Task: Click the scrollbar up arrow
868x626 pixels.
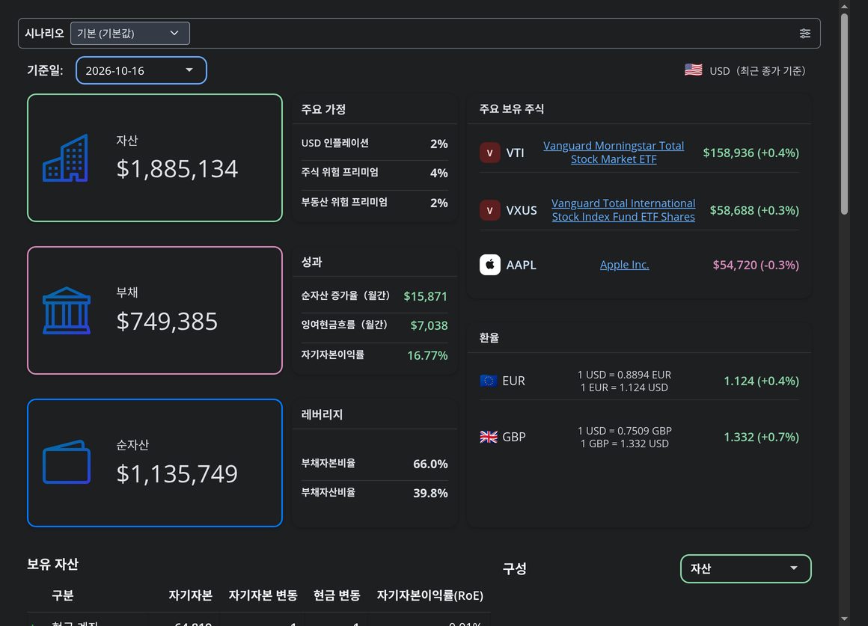Action: click(844, 7)
